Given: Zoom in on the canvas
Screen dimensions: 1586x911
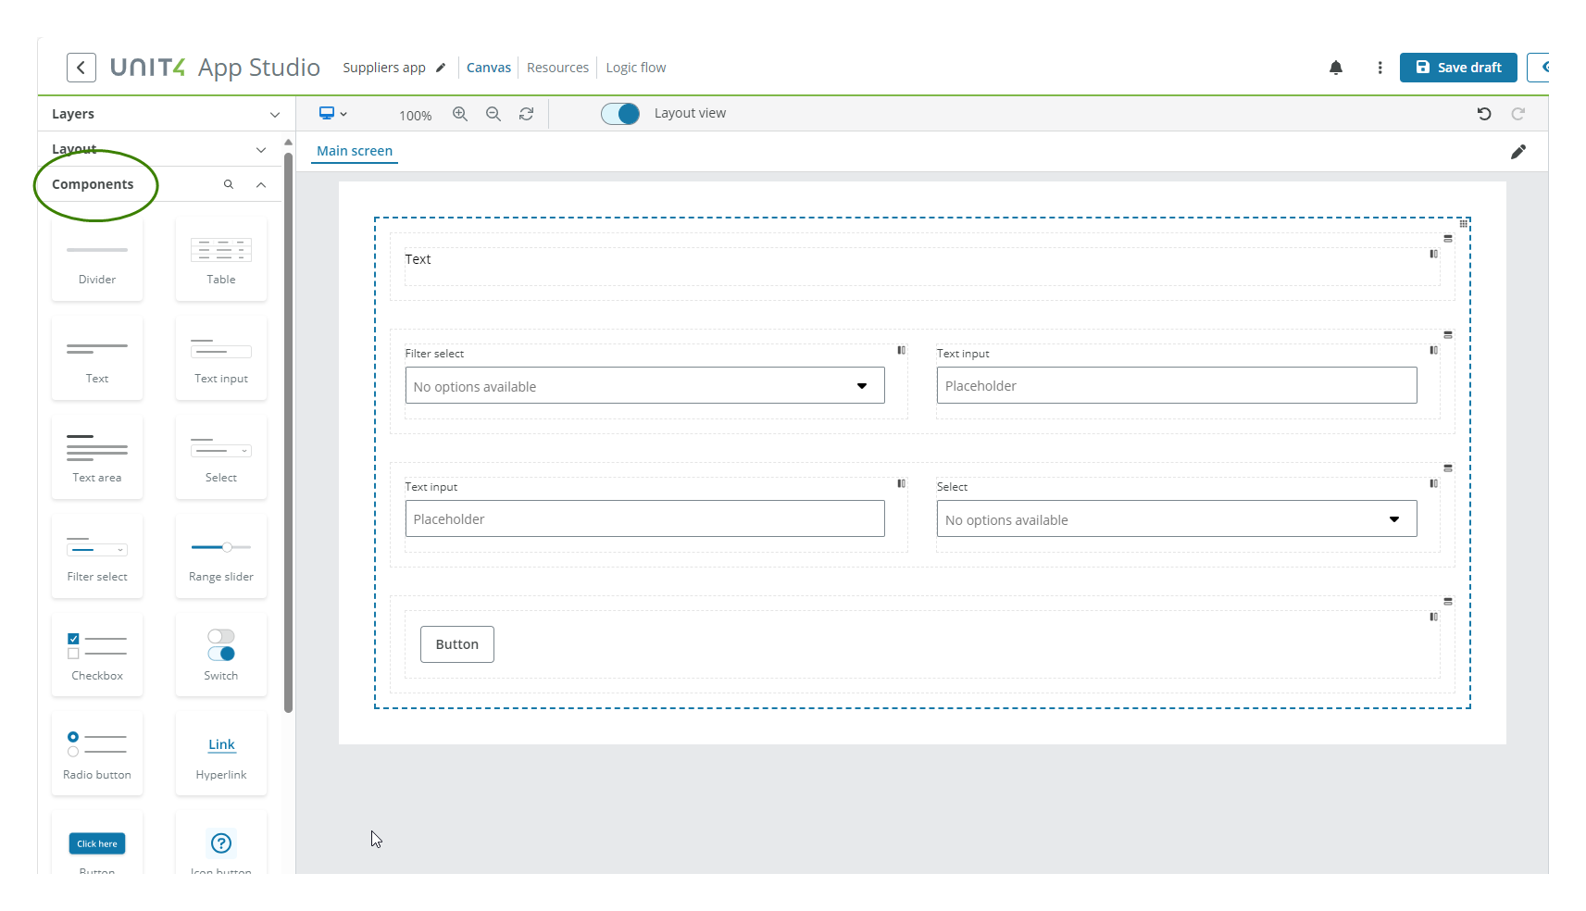Looking at the screenshot, I should [x=460, y=114].
